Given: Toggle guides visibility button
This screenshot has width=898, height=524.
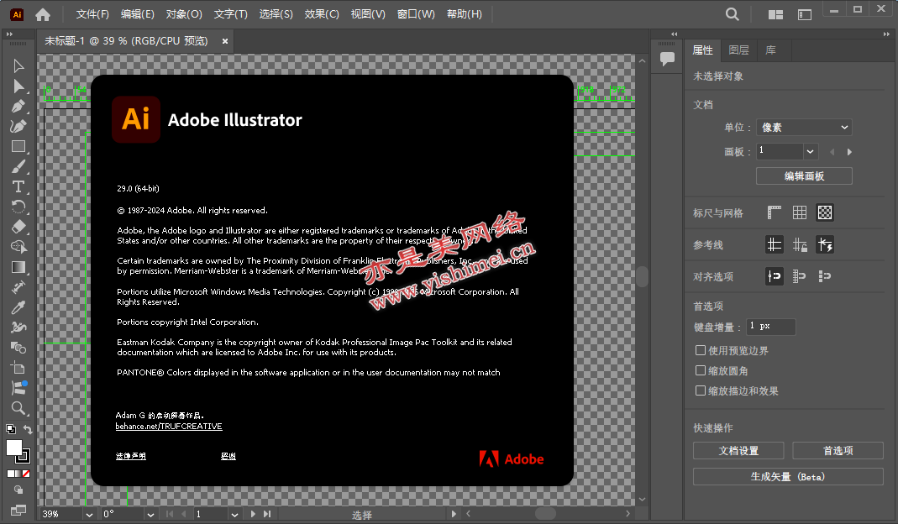Looking at the screenshot, I should [775, 244].
